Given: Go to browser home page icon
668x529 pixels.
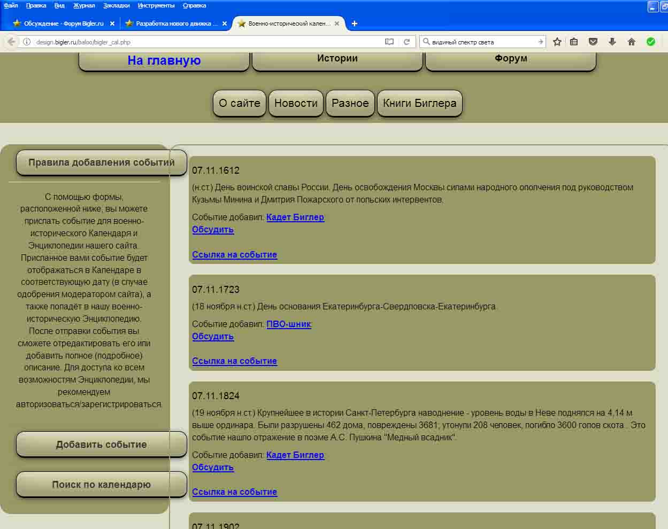Looking at the screenshot, I should pos(632,42).
